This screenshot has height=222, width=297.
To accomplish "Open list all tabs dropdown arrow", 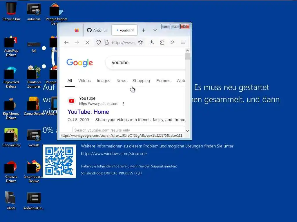I will (155, 30).
